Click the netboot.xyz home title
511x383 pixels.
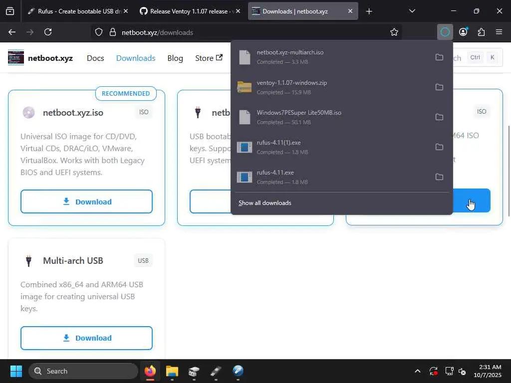pos(50,58)
